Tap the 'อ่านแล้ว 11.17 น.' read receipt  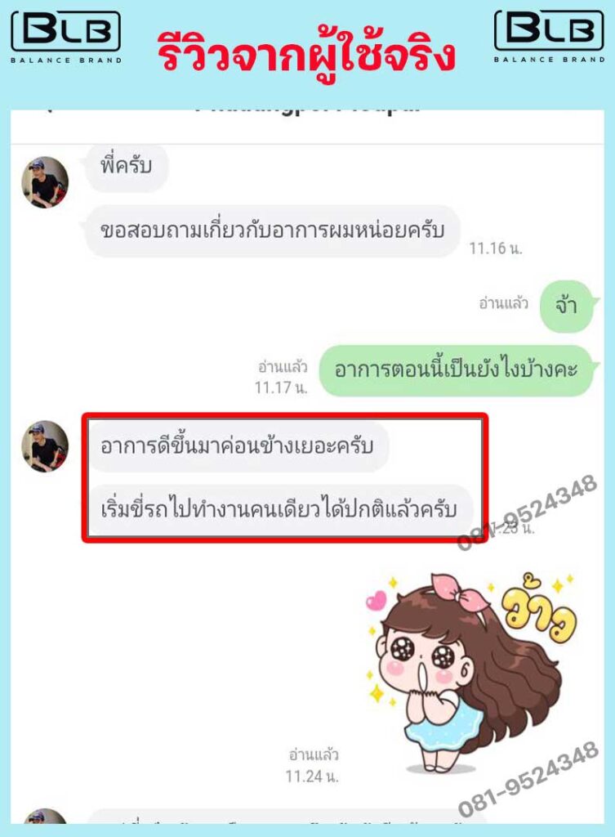click(282, 378)
